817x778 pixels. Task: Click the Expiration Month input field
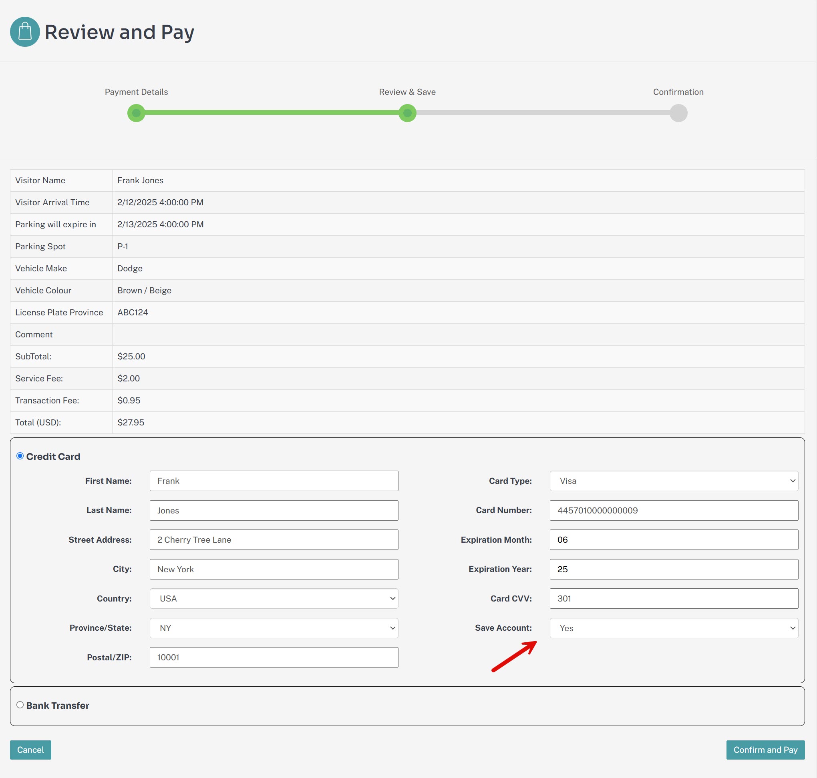tap(674, 539)
